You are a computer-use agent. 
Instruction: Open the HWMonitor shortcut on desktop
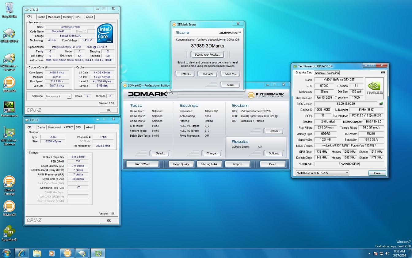pos(9,62)
